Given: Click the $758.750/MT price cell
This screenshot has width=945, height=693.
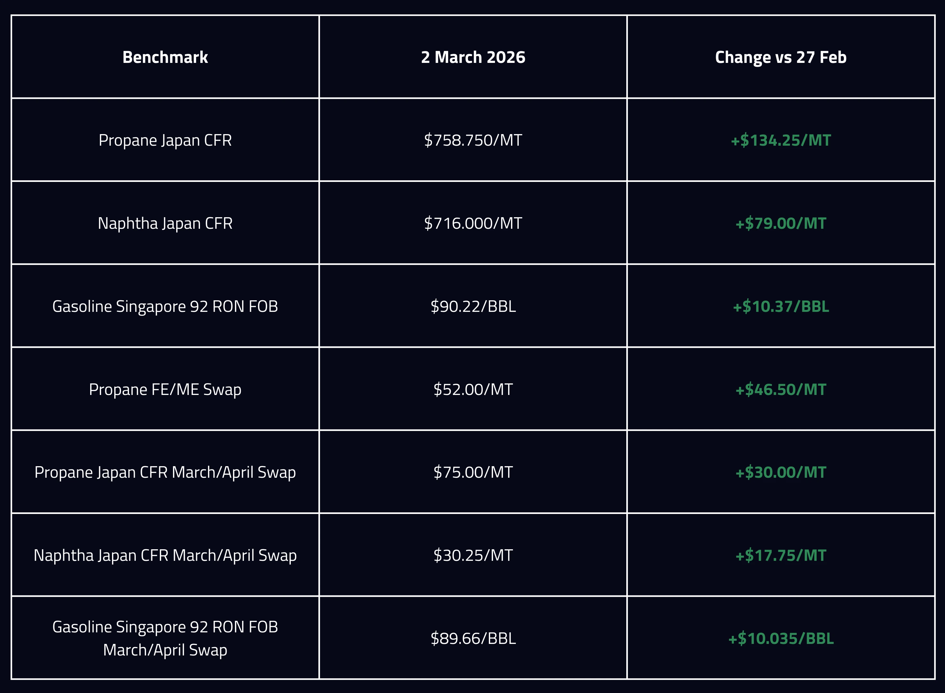Looking at the screenshot, I should pos(473,140).
